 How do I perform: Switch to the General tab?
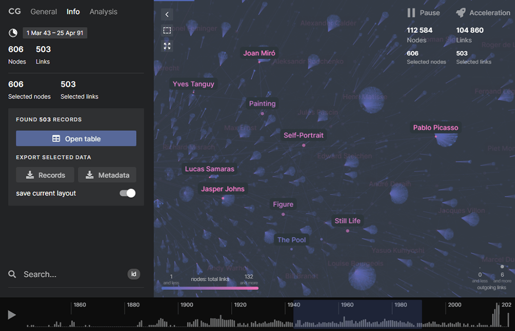tap(43, 11)
